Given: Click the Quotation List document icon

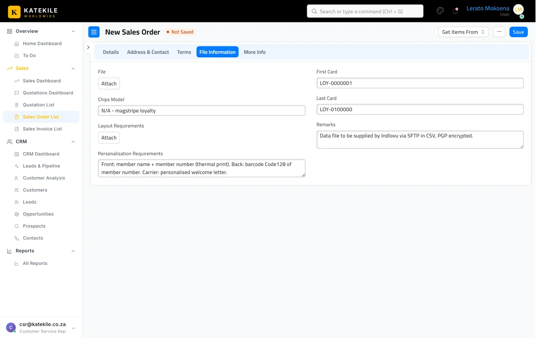Looking at the screenshot, I should [x=17, y=105].
